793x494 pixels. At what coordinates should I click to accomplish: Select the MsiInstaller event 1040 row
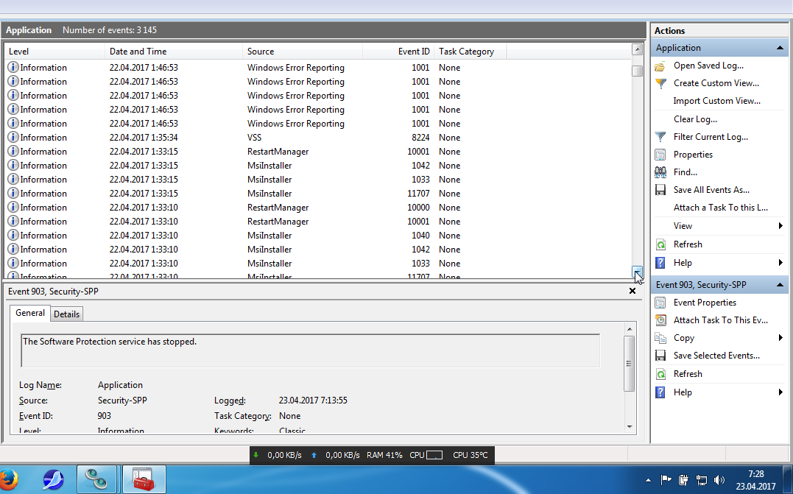[x=317, y=236]
